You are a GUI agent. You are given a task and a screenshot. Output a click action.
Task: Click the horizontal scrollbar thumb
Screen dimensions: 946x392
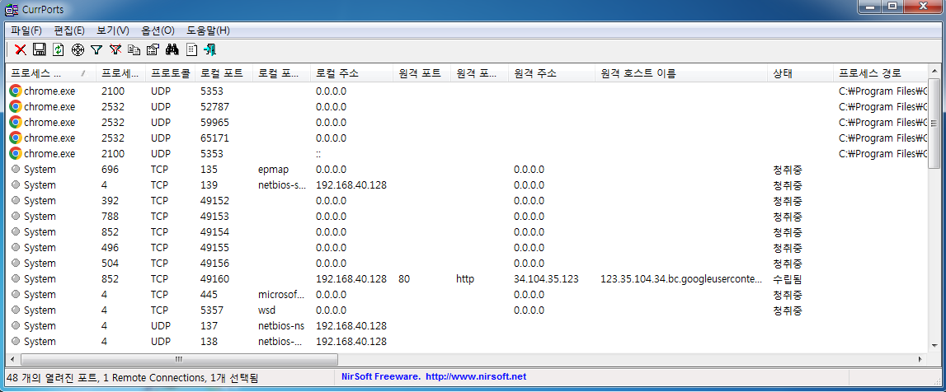click(x=179, y=360)
